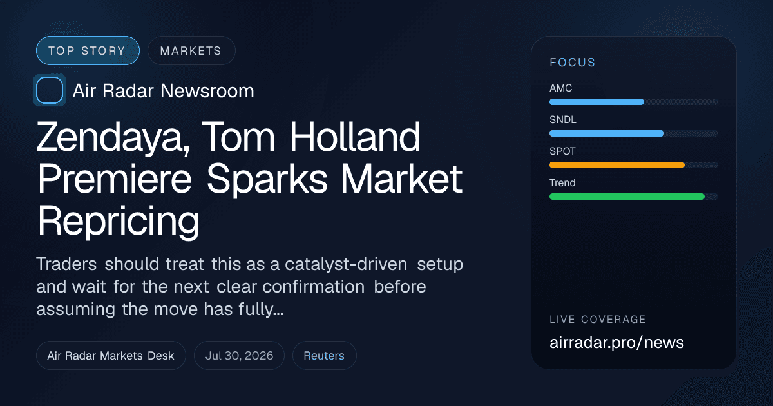Click the SNDL ticker label
Viewport: 773px width, 406px height.
[562, 120]
